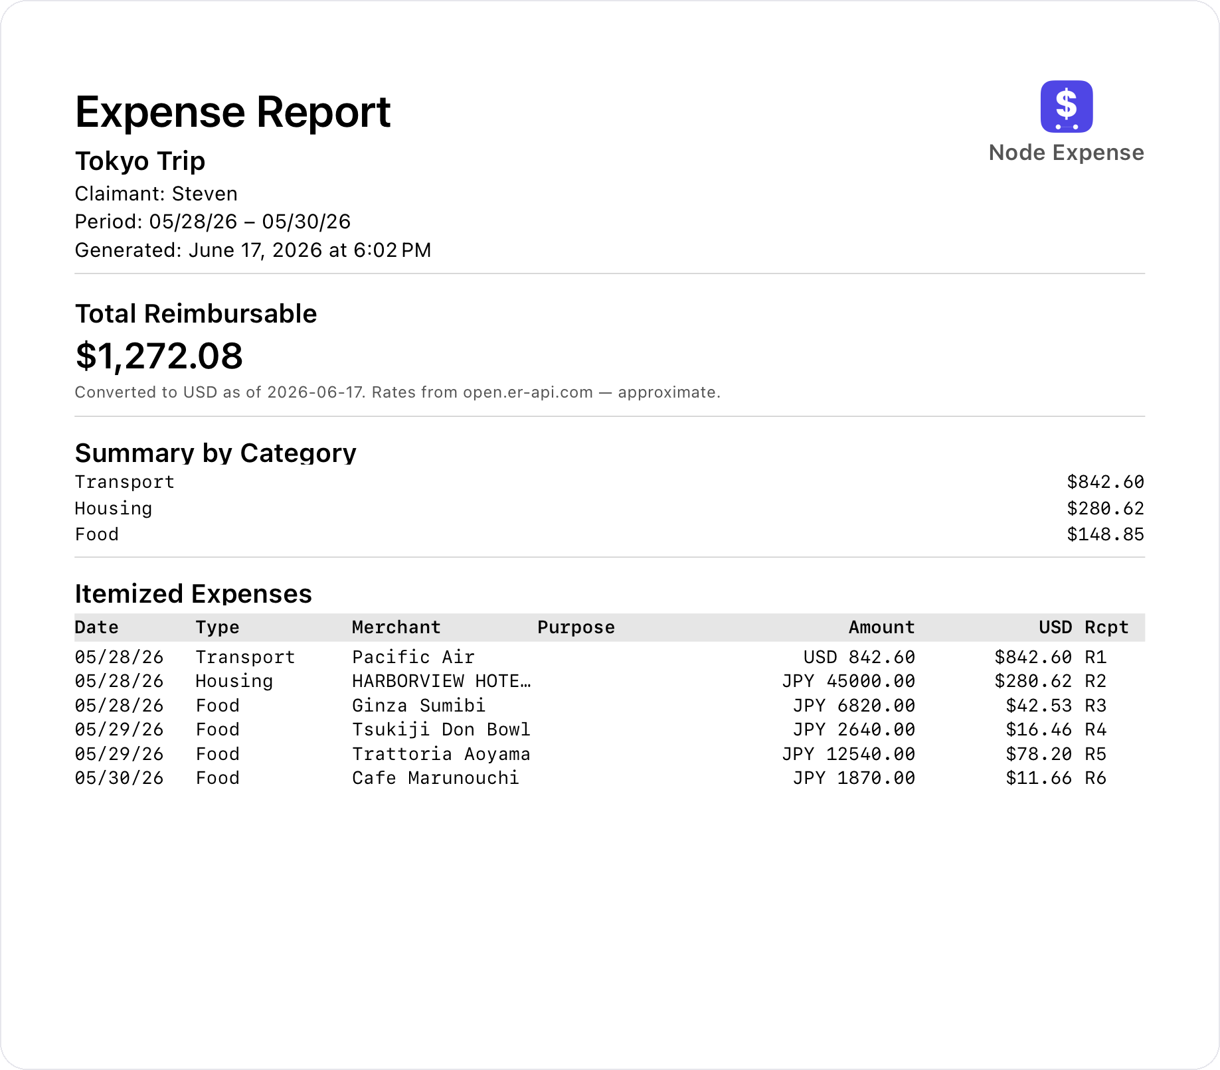Select the 05/29/26 date in Trattoria Aoyama row
Viewport: 1220px width, 1070px height.
coord(119,754)
